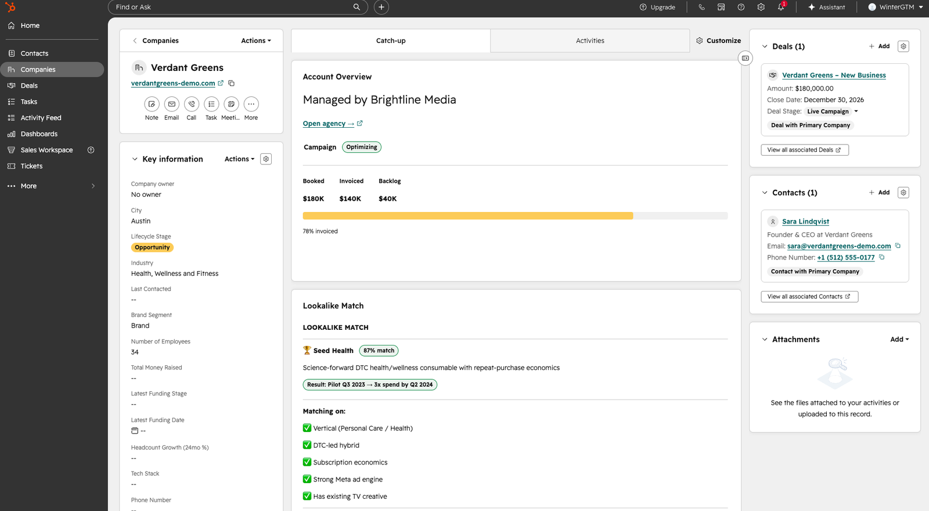Click the Opportunity lifecycle stage badge
Image resolution: width=929 pixels, height=511 pixels.
click(x=152, y=247)
